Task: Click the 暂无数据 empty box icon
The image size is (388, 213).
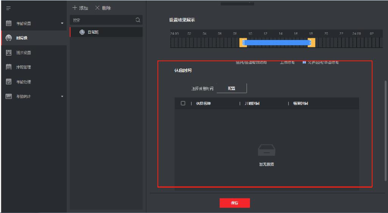Action: tap(267, 150)
